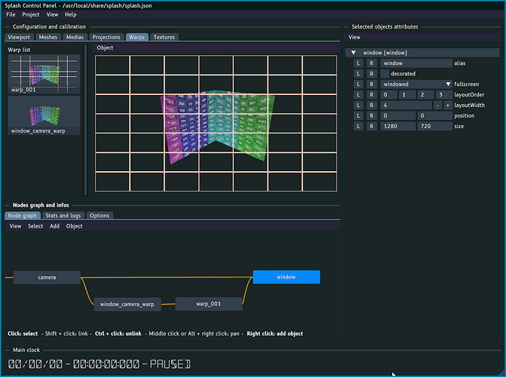Click the L button for position
The image size is (506, 377).
(x=358, y=115)
